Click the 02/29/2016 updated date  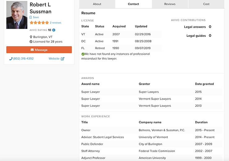tap(143, 34)
